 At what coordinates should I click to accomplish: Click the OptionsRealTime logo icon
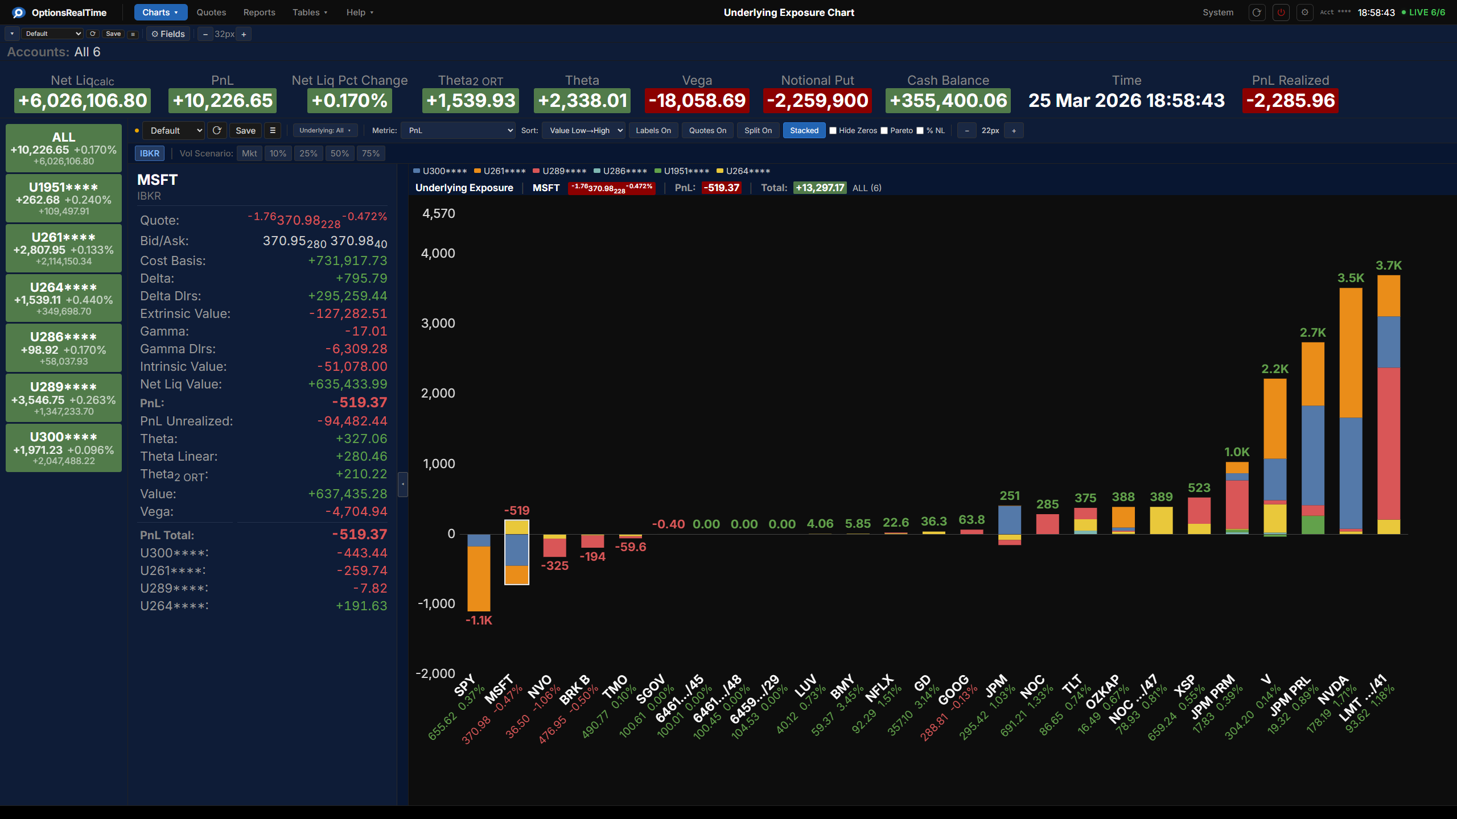pyautogui.click(x=18, y=13)
